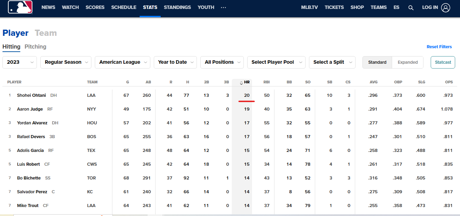The height and width of the screenshot is (216, 460).
Task: Open Select Player Pool dropdown
Action: (276, 62)
